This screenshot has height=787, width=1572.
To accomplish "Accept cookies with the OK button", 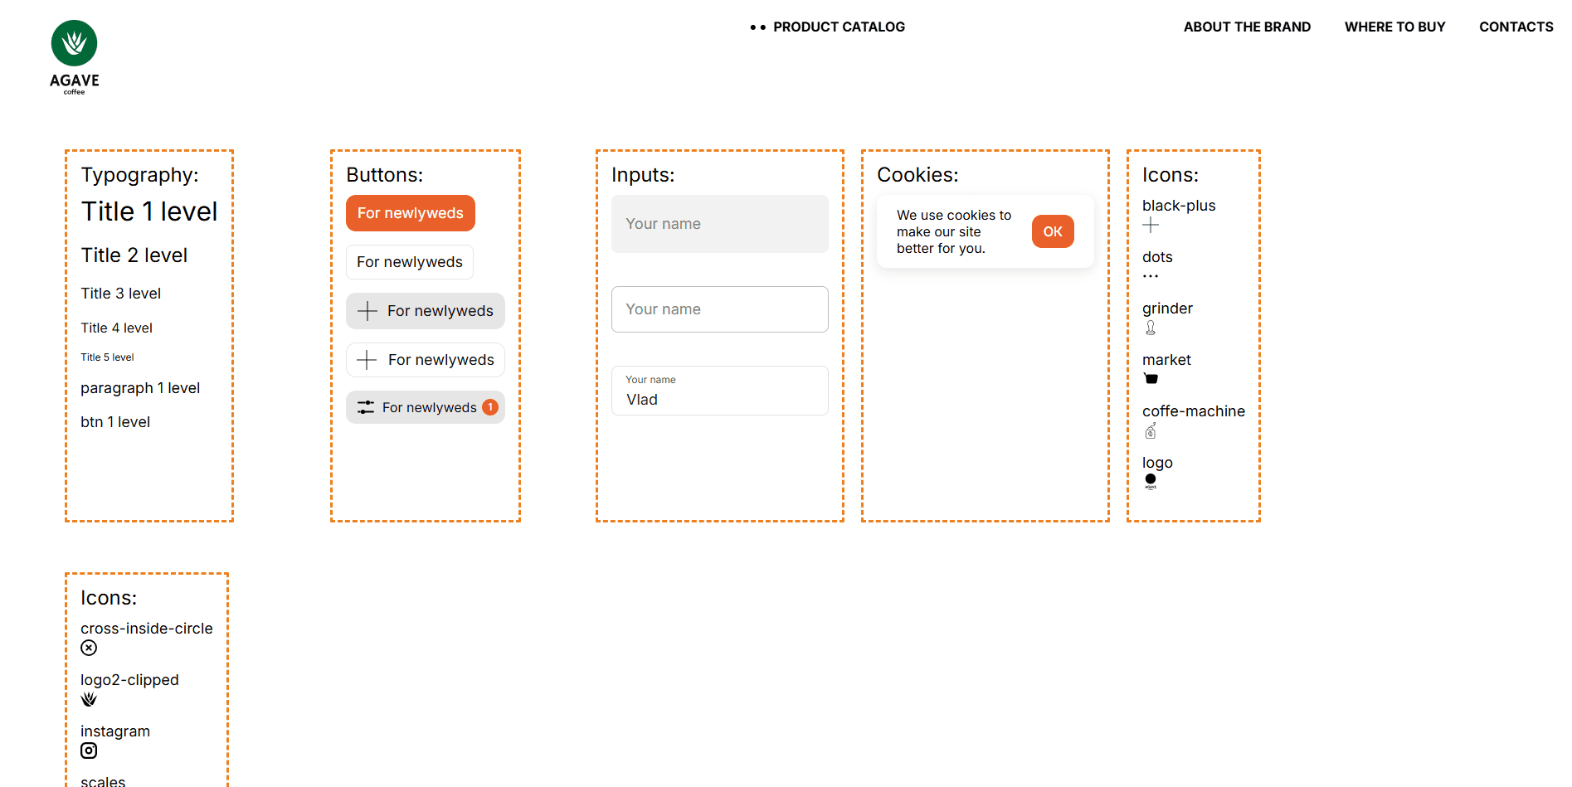I will point(1053,231).
